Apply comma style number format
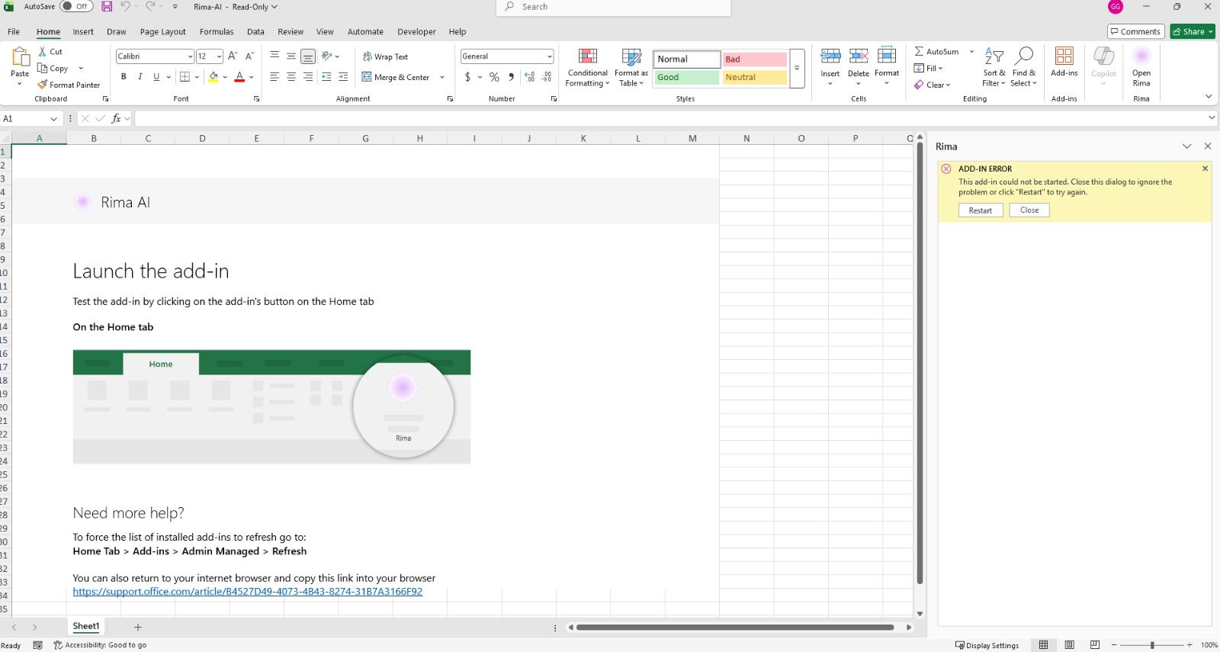1220x652 pixels. (511, 77)
